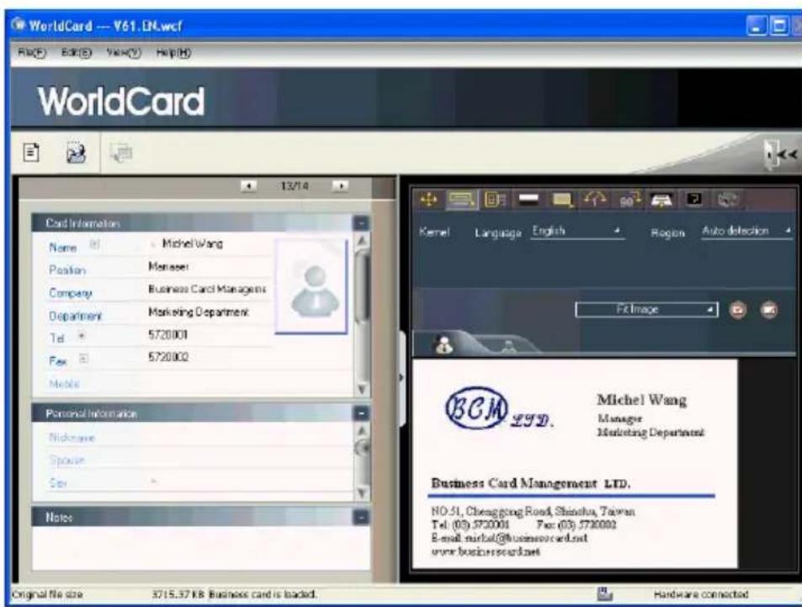Viewport: 802px width, 607px height.
Task: Click the greyed-out transfer cards toolbar icon
Action: (x=122, y=152)
